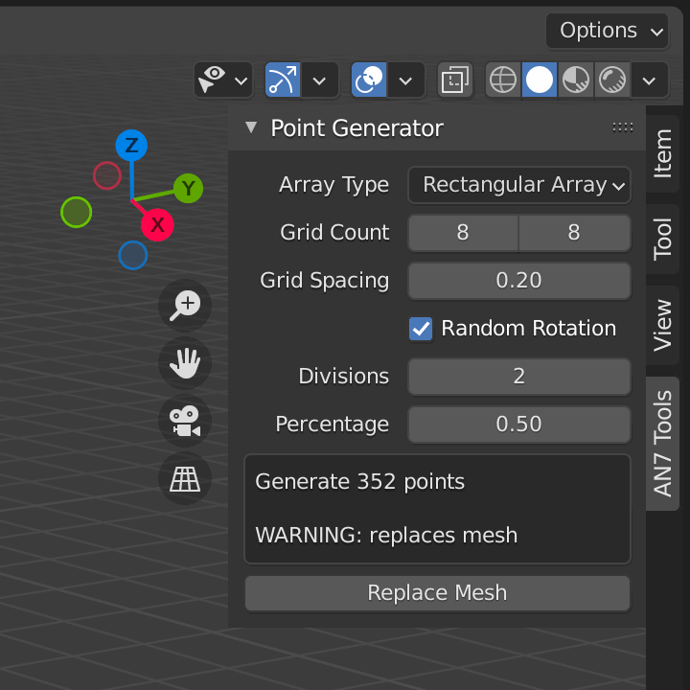
Task: Click the Array Type label
Action: click(x=334, y=185)
